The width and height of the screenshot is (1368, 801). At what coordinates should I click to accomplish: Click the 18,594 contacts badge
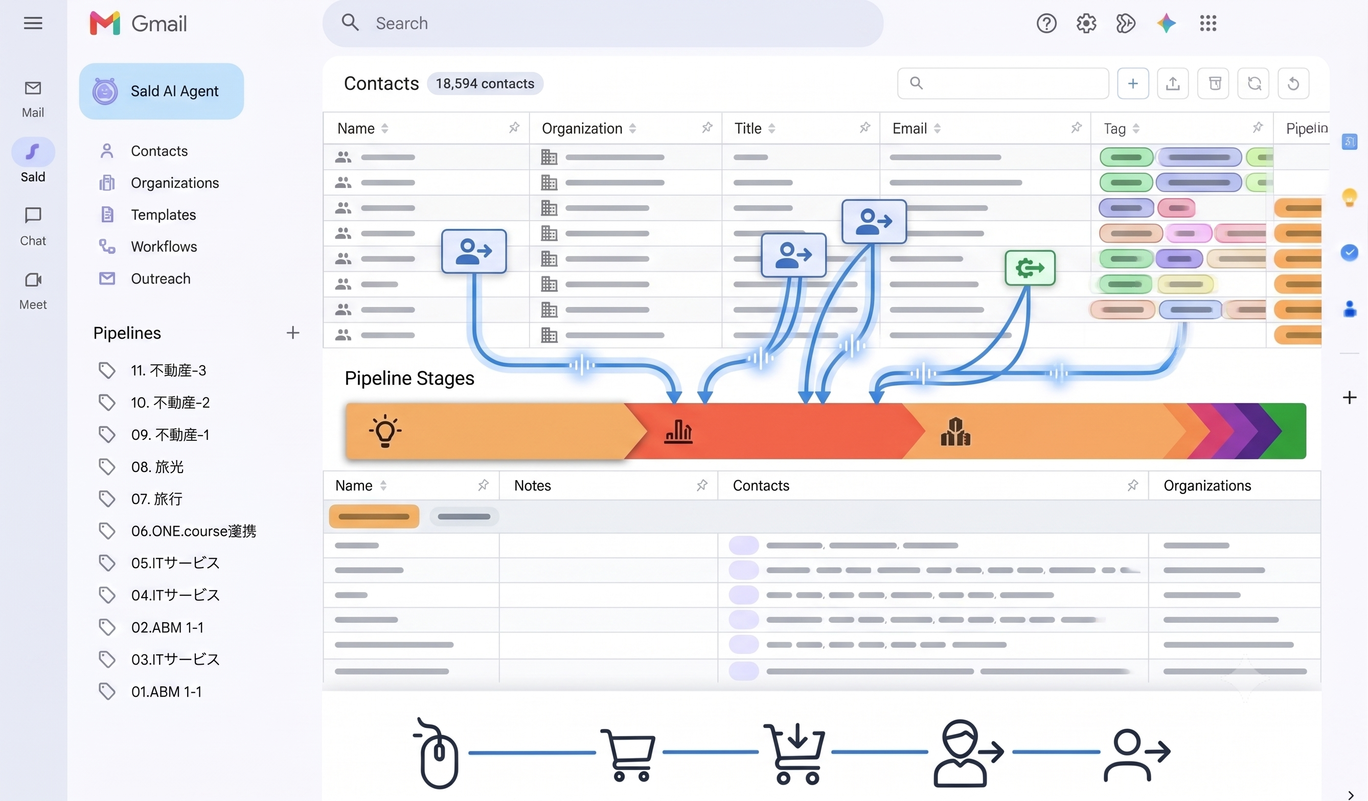point(485,83)
